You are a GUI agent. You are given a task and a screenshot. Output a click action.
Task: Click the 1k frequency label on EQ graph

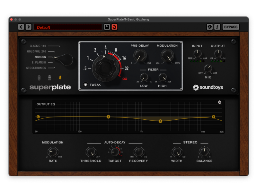(x=141, y=132)
